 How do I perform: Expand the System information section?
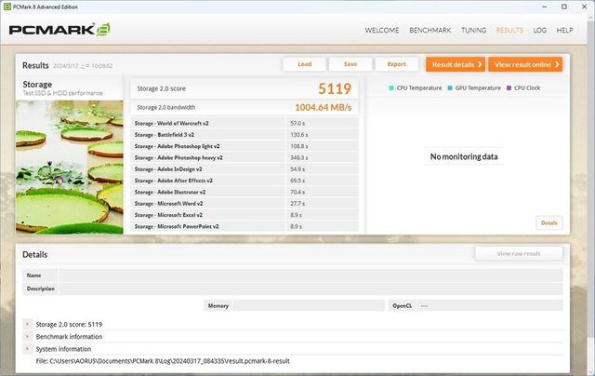[x=28, y=348]
